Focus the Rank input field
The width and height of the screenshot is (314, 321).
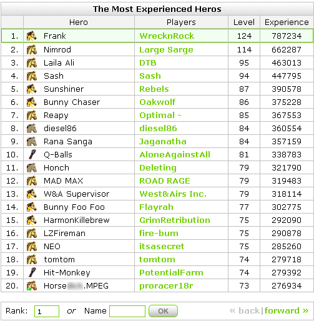pyautogui.click(x=47, y=311)
